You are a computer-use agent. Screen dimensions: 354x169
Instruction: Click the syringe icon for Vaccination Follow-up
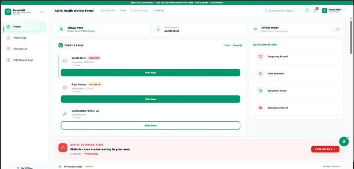65,114
